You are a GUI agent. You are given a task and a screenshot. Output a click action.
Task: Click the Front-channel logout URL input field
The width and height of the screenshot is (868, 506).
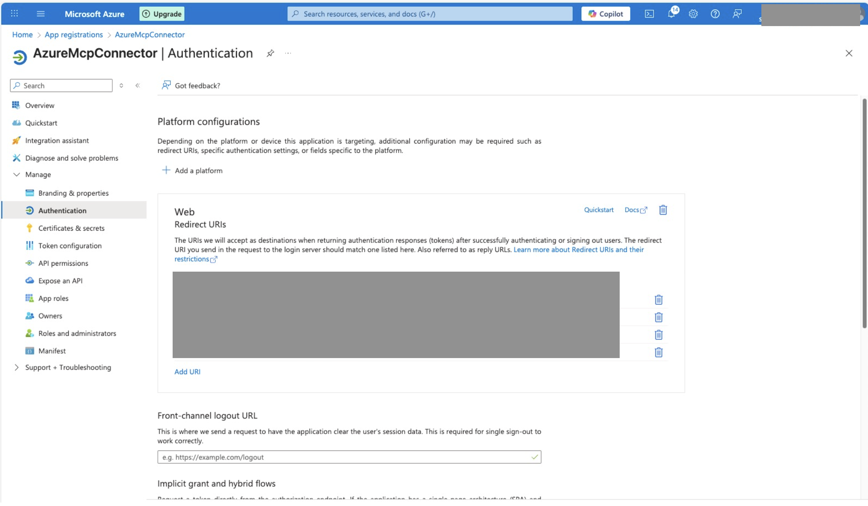(349, 457)
